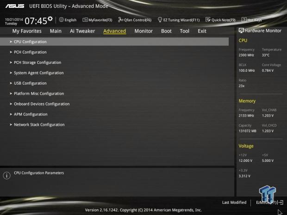The image size is (287, 215).
Task: Click memory frequency value 2133 MHz
Action: (x=246, y=116)
